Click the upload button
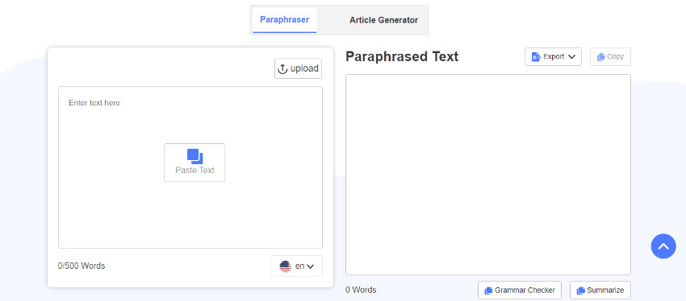Viewport: 686px width, 301px height. pyautogui.click(x=299, y=68)
